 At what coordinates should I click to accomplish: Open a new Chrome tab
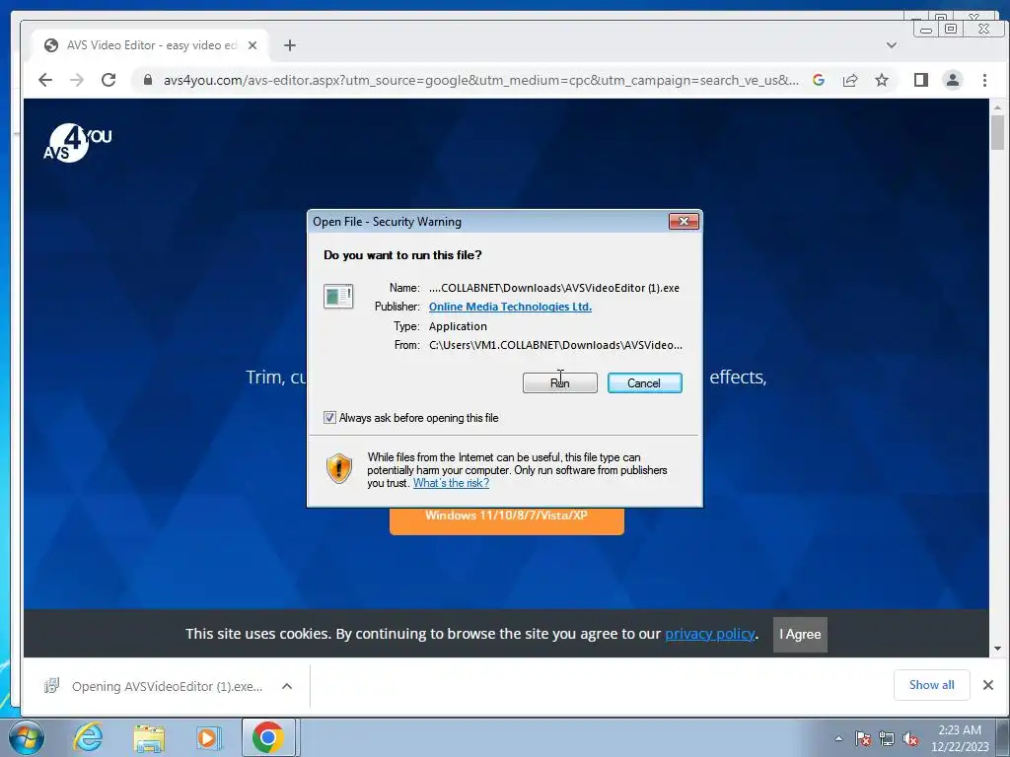click(x=290, y=45)
